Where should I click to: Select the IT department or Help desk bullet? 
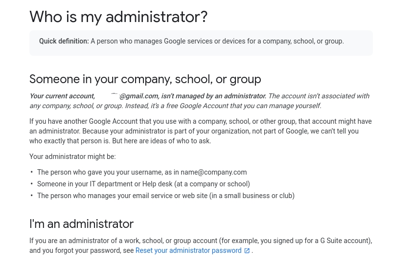tap(143, 184)
